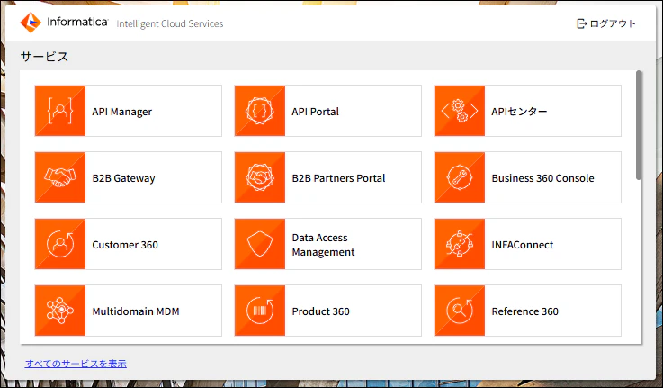
Task: Select the API Manager label
Action: [121, 112]
